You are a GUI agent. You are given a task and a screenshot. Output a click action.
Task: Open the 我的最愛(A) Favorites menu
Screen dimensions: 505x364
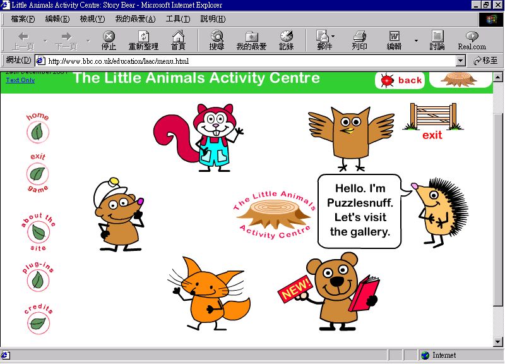(135, 19)
